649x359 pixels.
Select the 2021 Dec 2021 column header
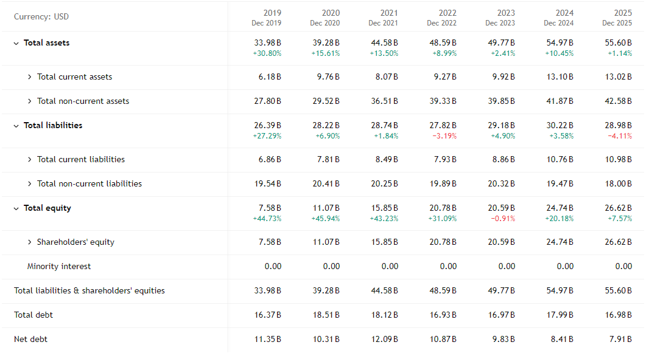(384, 17)
